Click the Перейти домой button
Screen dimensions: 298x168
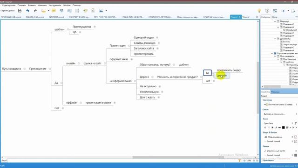[x=7, y=11]
